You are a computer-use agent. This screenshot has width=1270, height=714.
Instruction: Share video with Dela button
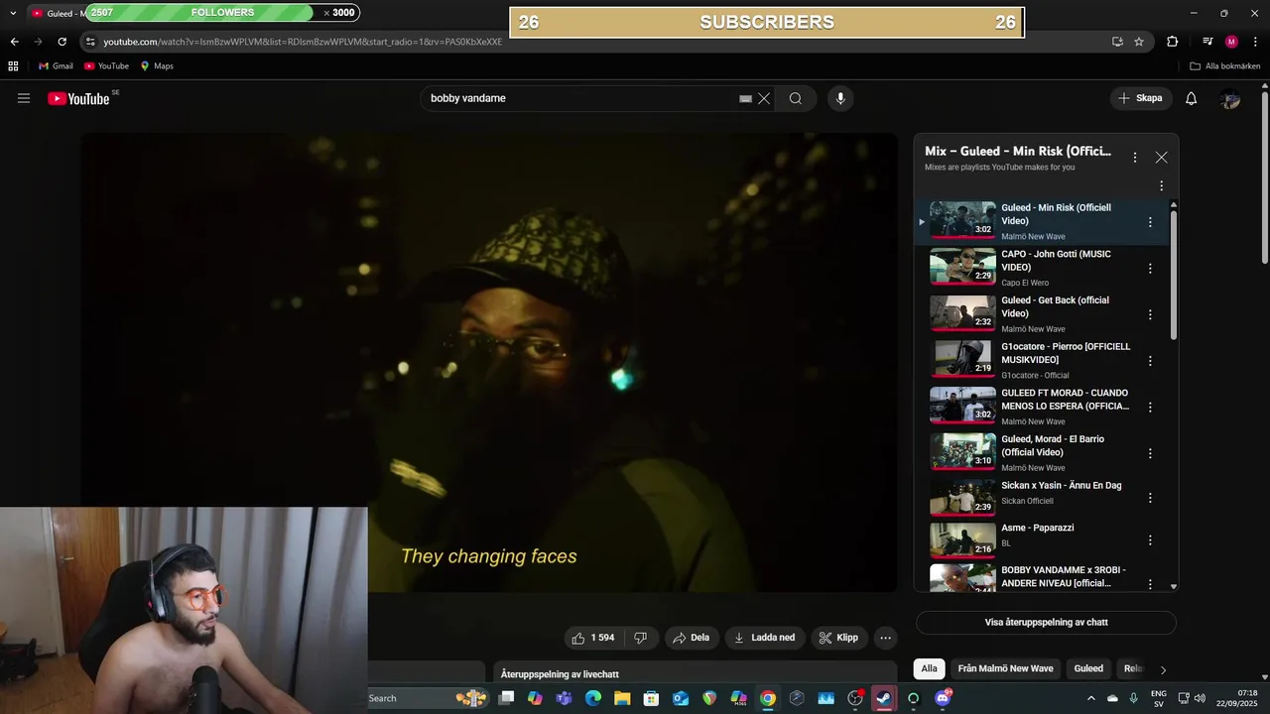tap(691, 638)
